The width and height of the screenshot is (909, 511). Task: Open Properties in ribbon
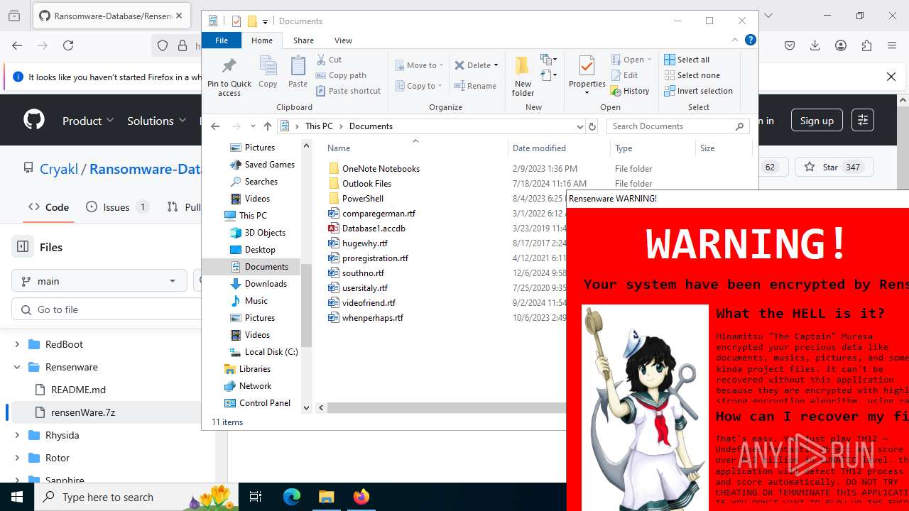click(587, 76)
